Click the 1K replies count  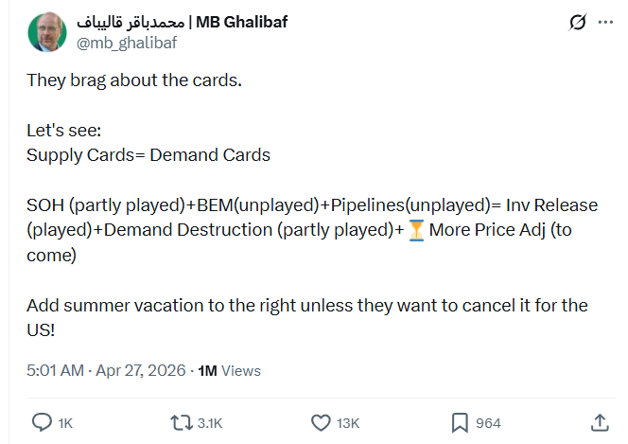(65, 423)
